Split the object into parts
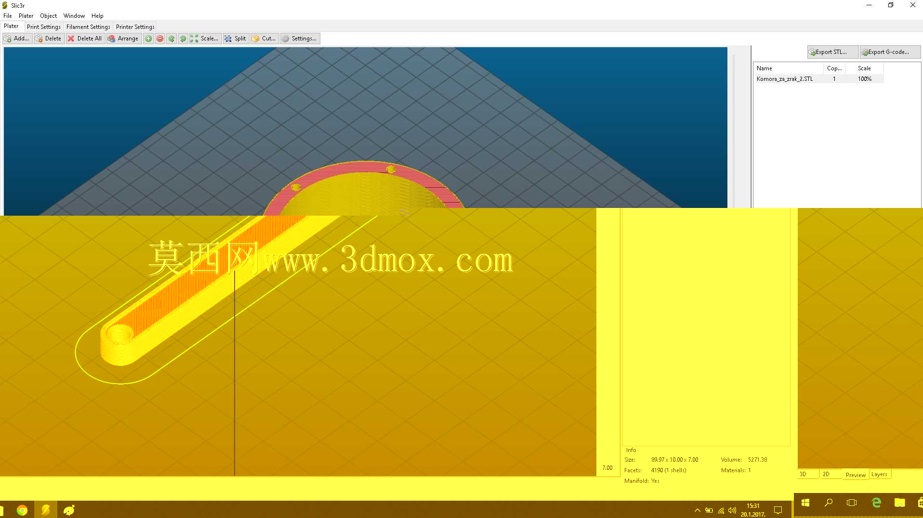Viewport: 923px width, 518px height. tap(236, 39)
